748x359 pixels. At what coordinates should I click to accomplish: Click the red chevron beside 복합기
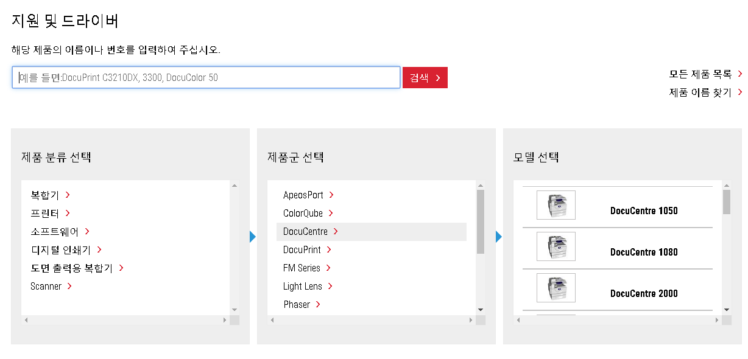pyautogui.click(x=68, y=195)
